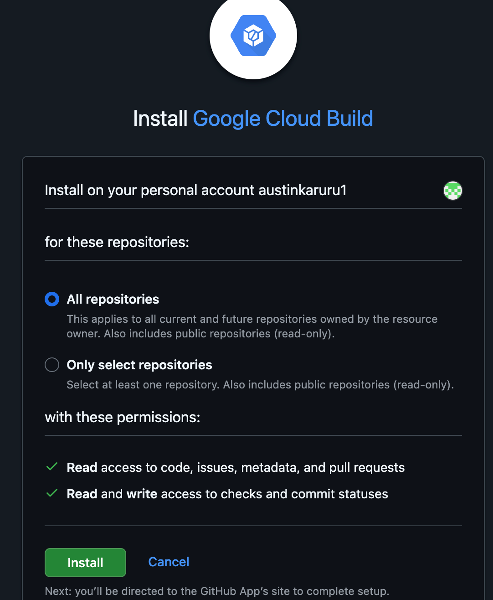Cancel the Google Cloud Build installation
Image resolution: width=493 pixels, height=600 pixels.
click(x=168, y=562)
